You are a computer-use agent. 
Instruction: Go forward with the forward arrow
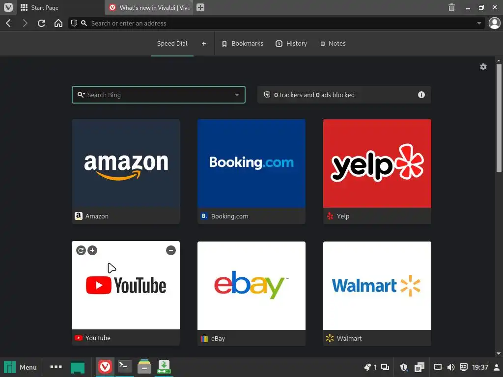click(x=25, y=23)
